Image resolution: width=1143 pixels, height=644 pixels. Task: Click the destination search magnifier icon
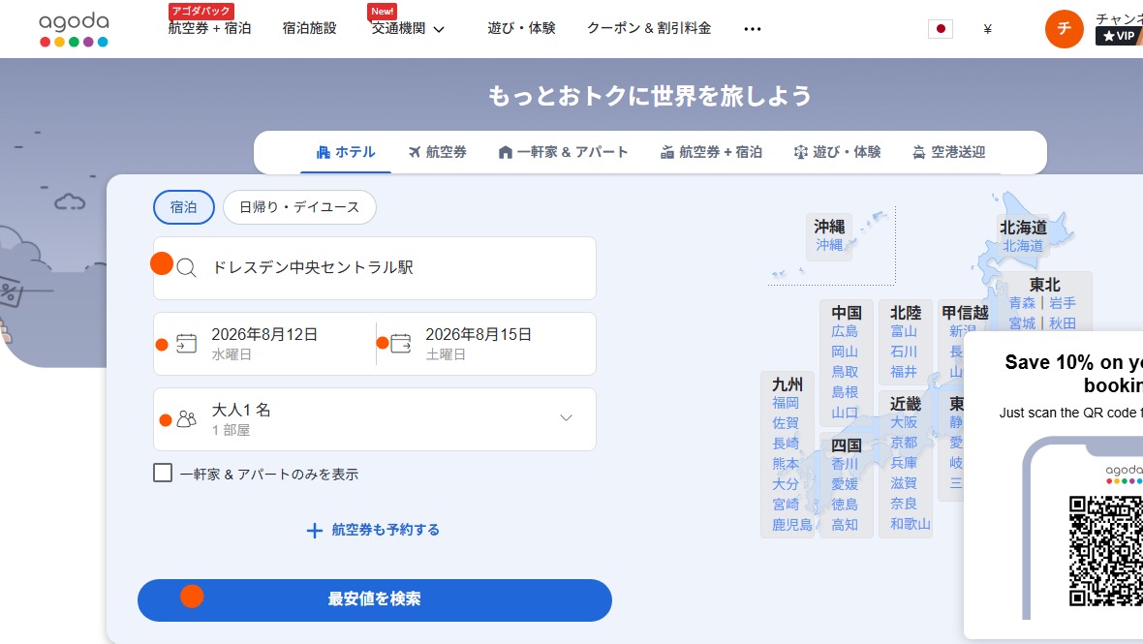(186, 267)
